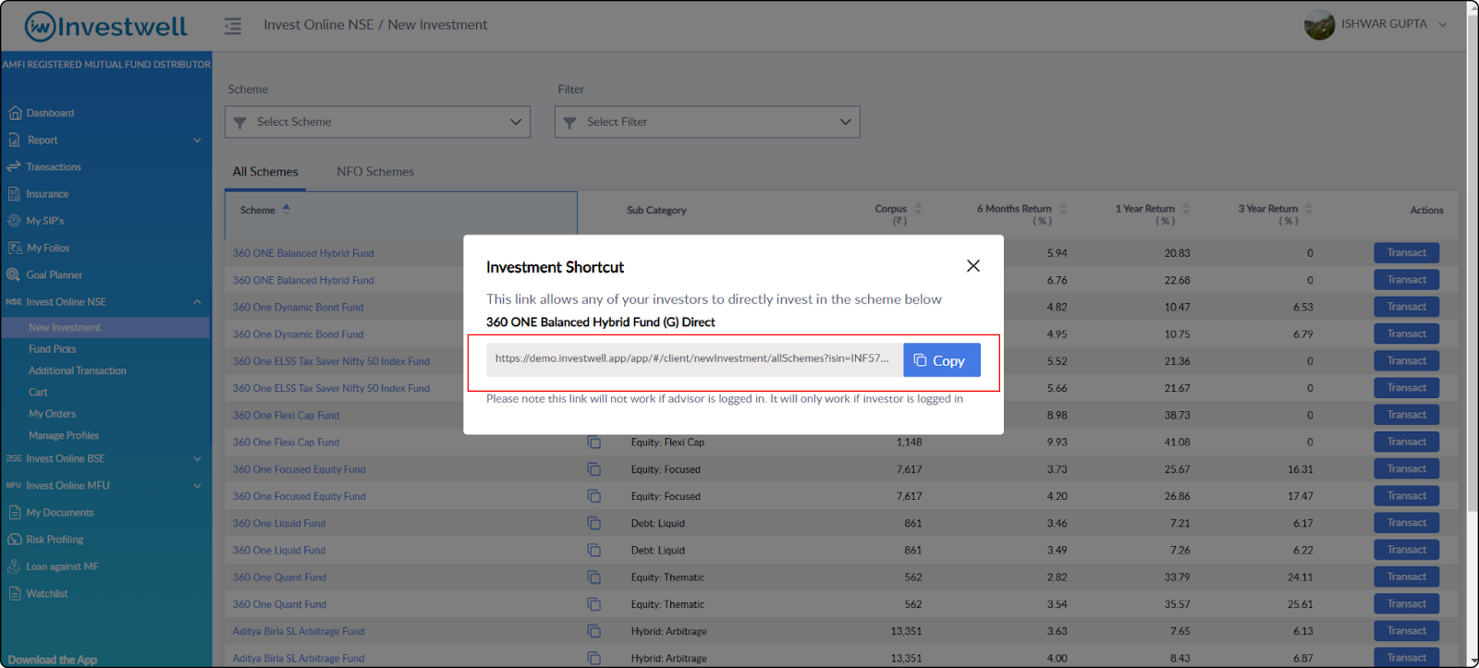Viewport: 1479px width, 668px height.
Task: Select Additional Transaction in sidebar submenu
Action: [78, 370]
